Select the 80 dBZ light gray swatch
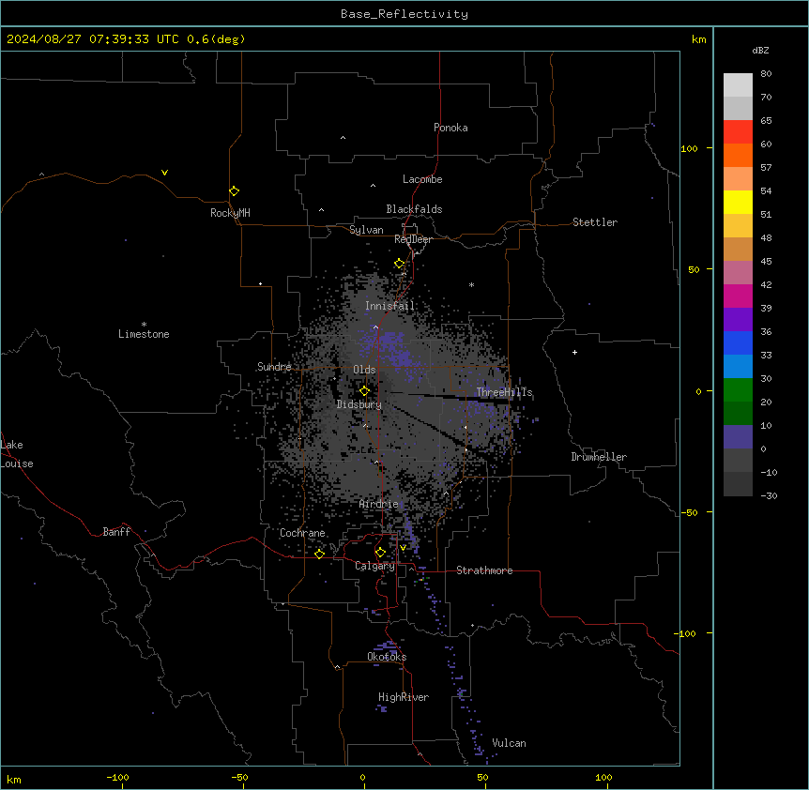809x790 pixels. [x=738, y=84]
